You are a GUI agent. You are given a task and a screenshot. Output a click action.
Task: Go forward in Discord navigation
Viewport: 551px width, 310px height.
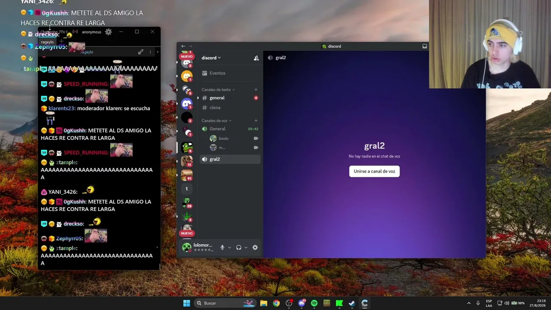point(190,46)
